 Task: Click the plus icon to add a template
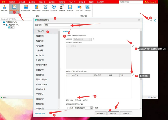[151, 20]
